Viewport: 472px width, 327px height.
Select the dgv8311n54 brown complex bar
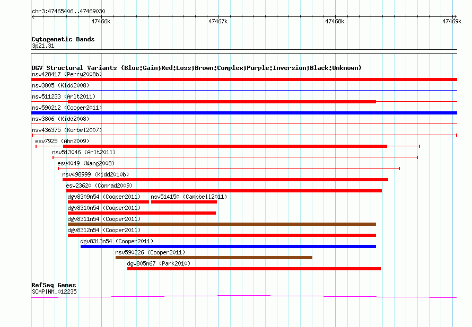(x=222, y=224)
